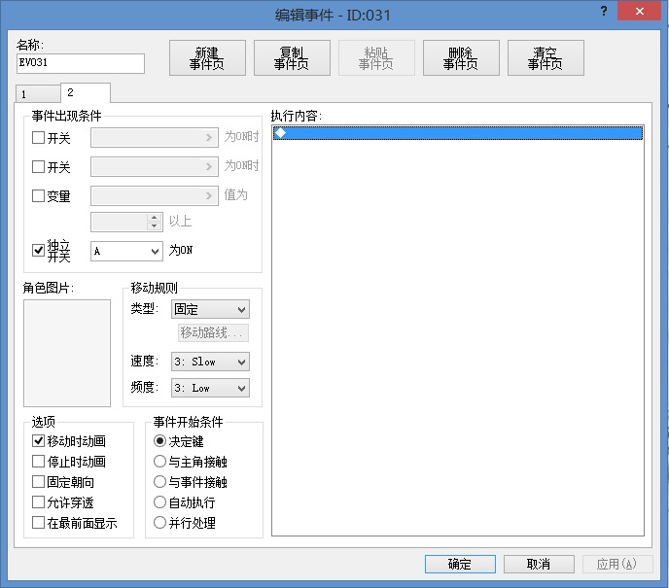669x588 pixels.
Task: Select the 与事件接触 trigger radio button
Action: [159, 482]
